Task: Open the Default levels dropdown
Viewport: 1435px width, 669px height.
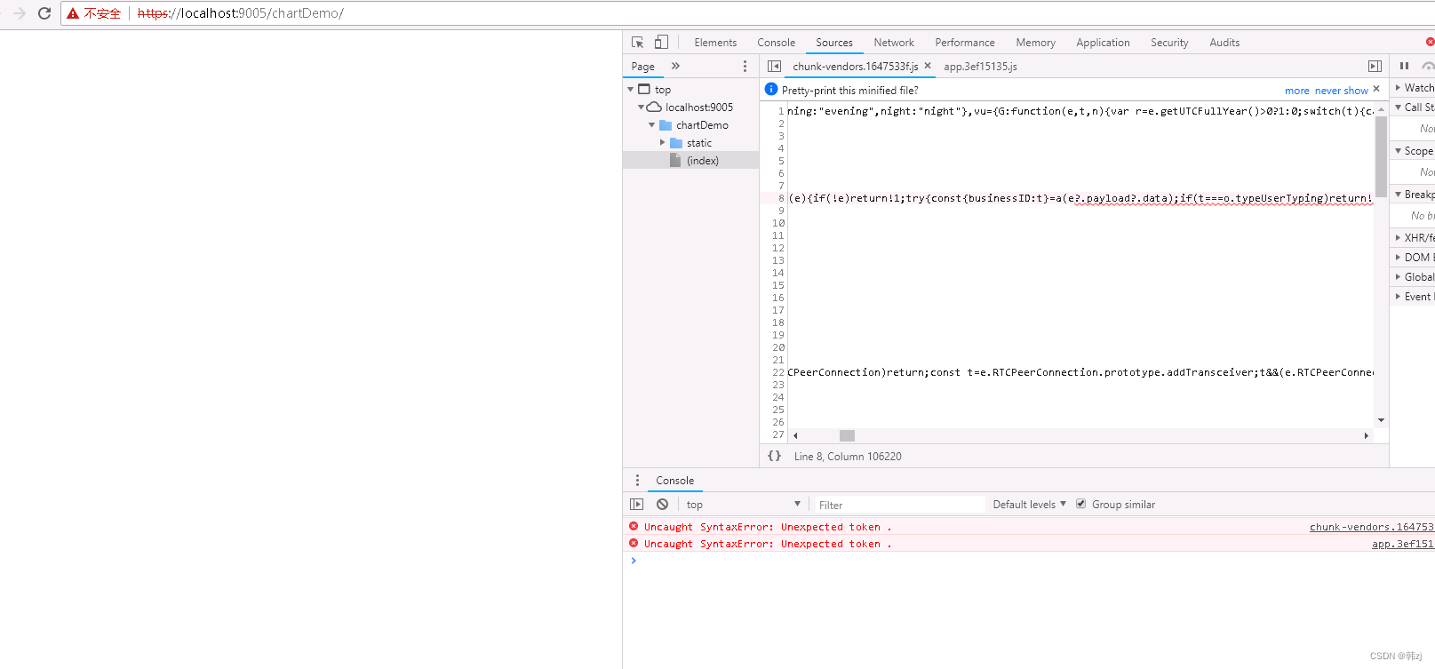Action: (x=1029, y=504)
